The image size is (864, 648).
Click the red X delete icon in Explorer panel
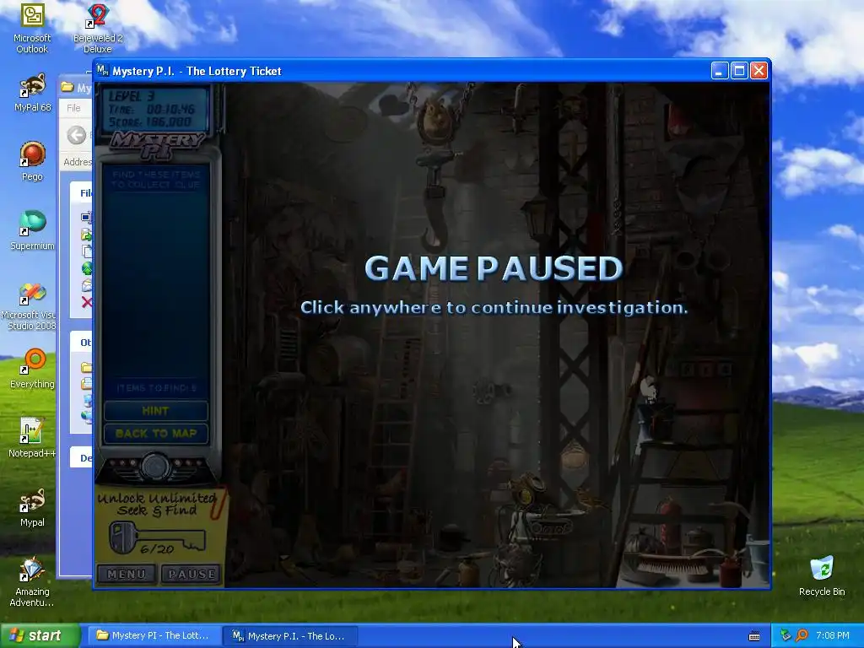coord(87,302)
